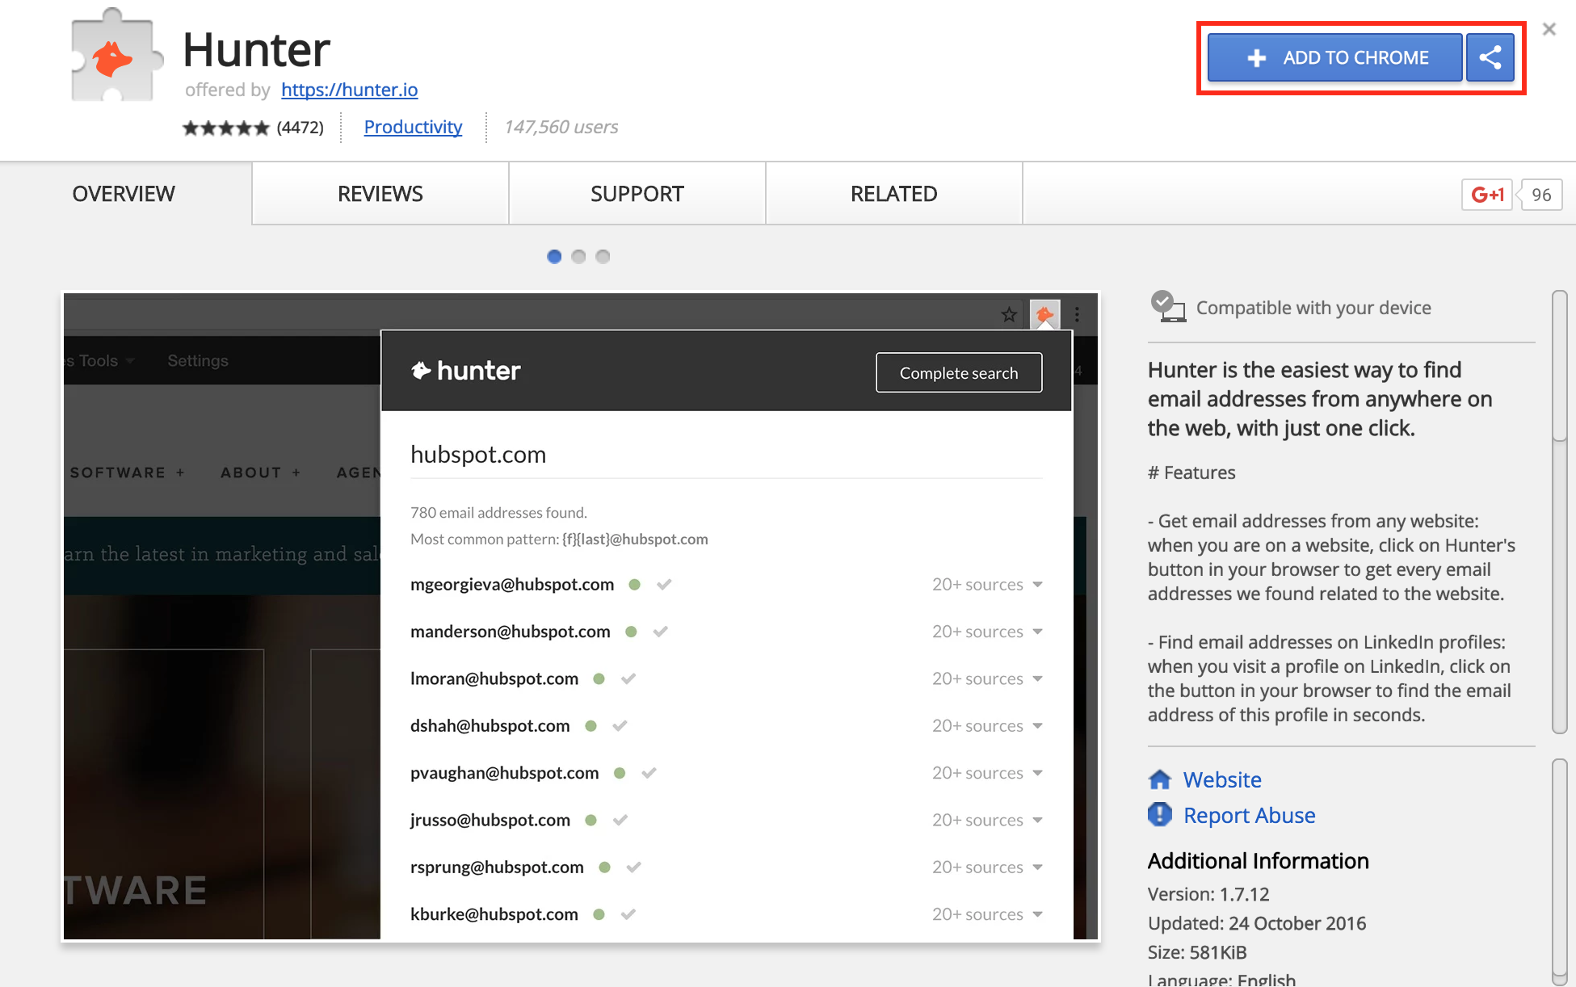Click the house icon beside Website
The width and height of the screenshot is (1576, 987).
pyautogui.click(x=1160, y=779)
